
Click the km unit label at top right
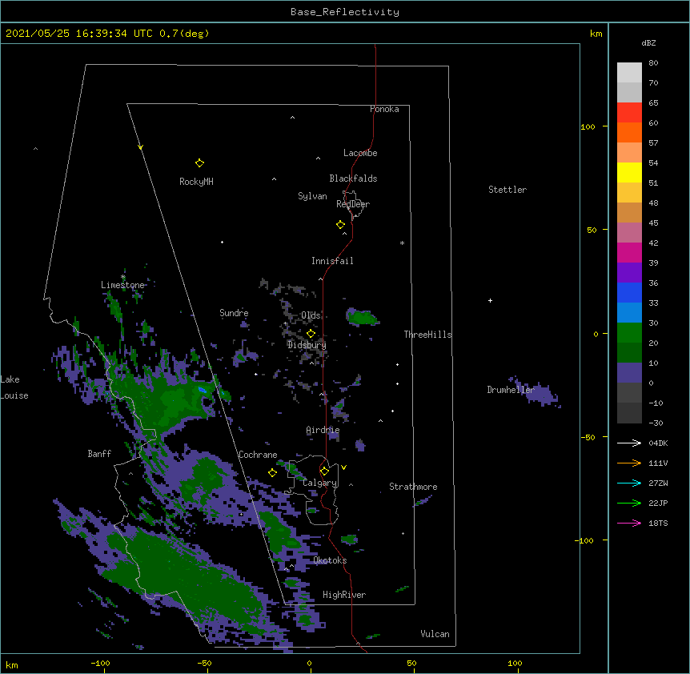(596, 34)
